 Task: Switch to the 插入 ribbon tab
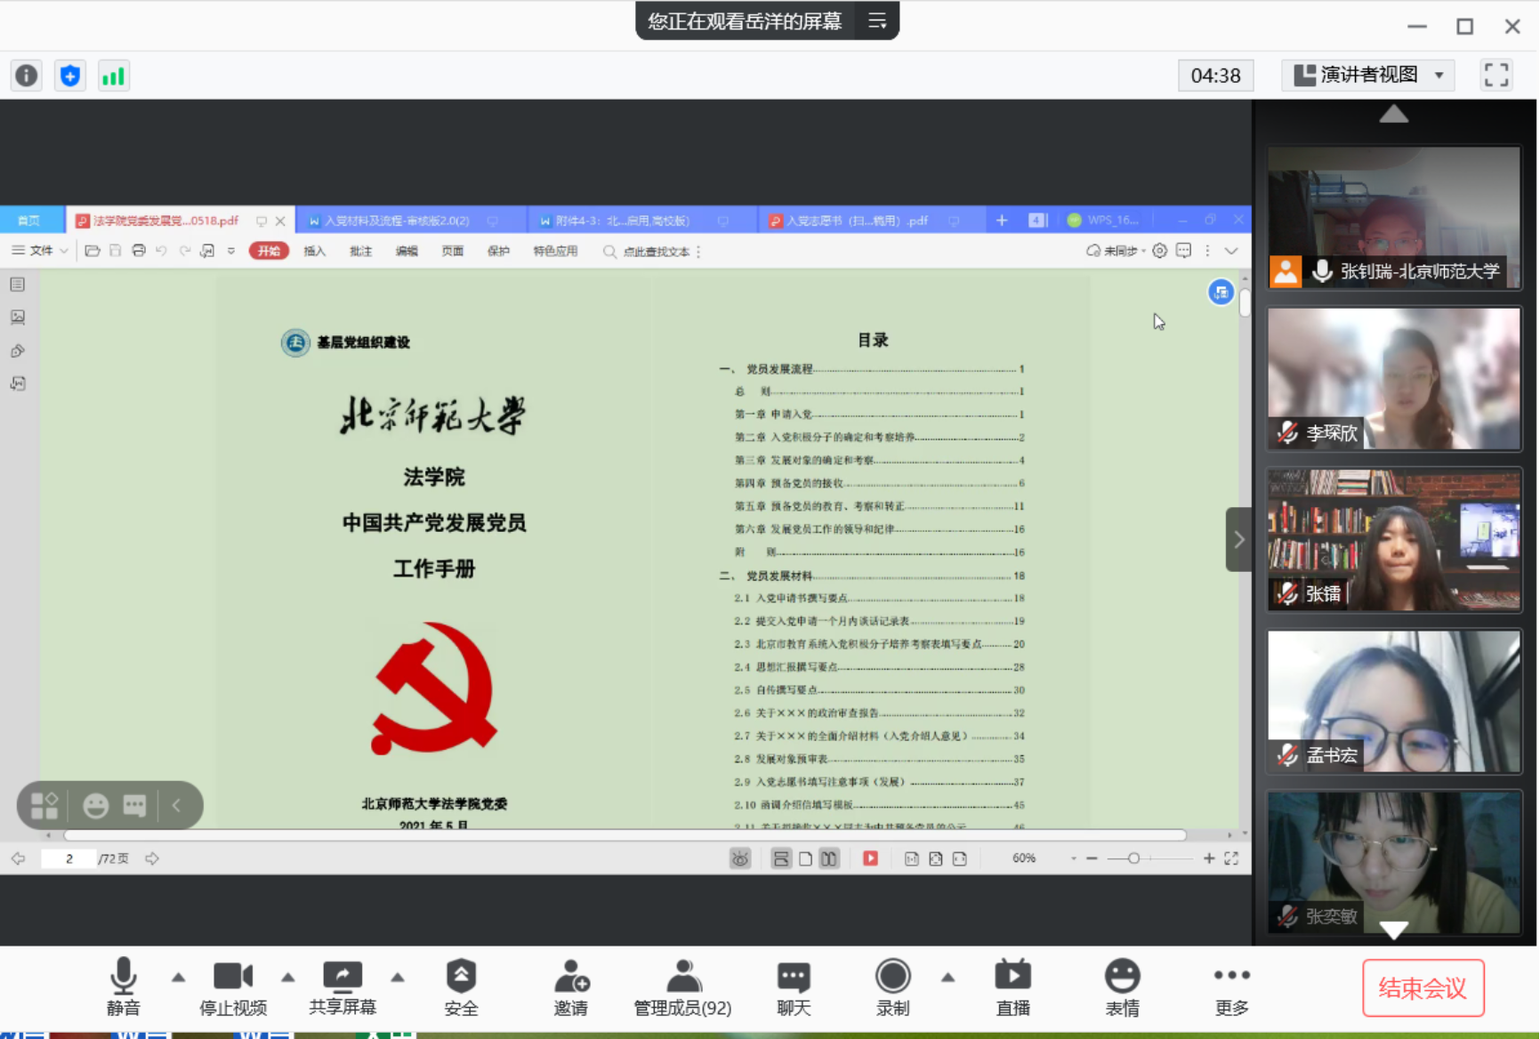point(315,251)
